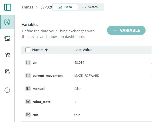The height and width of the screenshot is (122, 152).
Task: Select the robot_state variable name
Action: click(x=42, y=102)
